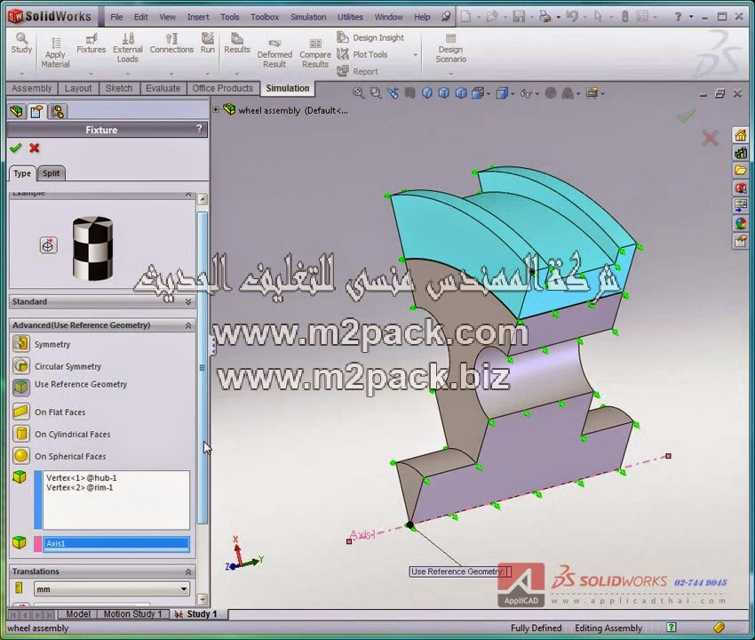Click the New document icon
This screenshot has height=640, width=755.
click(x=465, y=17)
